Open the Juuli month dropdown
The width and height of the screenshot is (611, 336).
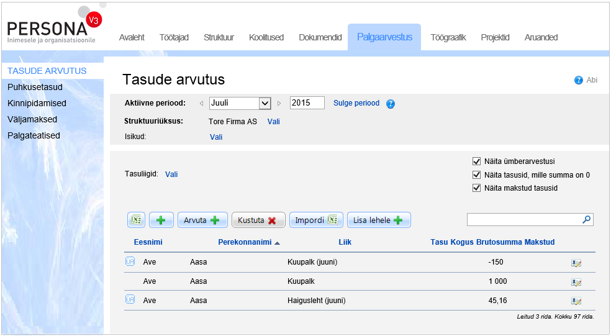point(264,103)
